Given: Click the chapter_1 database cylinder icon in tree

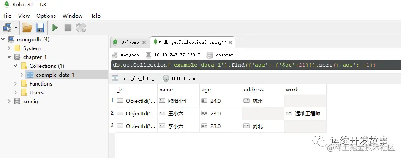Looking at the screenshot, I should coord(17,57).
